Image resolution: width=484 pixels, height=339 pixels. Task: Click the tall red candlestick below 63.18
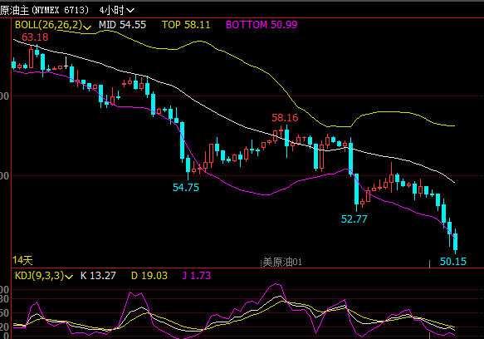coord(32,58)
